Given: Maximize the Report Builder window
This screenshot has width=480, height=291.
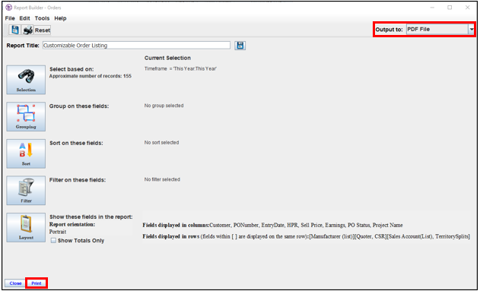Looking at the screenshot, I should click(x=450, y=8).
